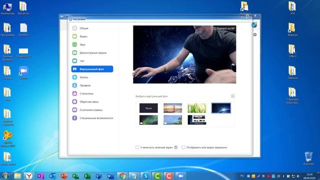Select the northern lights video background
Screen dimensions: 320x180
[x=148, y=120]
